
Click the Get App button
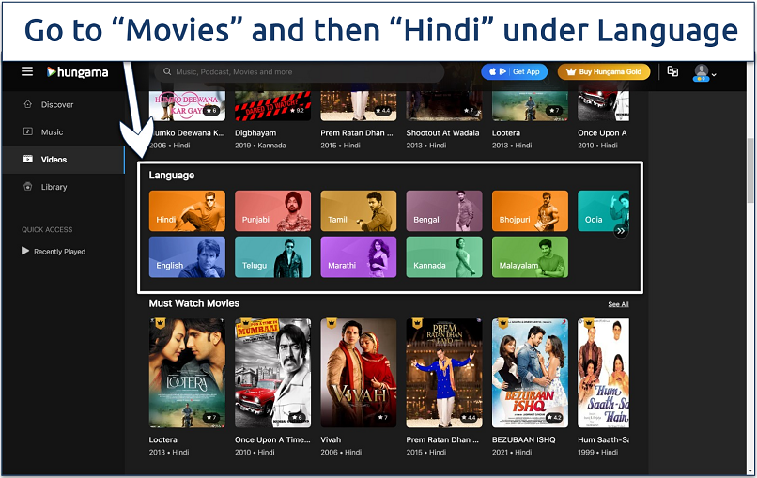pyautogui.click(x=514, y=71)
